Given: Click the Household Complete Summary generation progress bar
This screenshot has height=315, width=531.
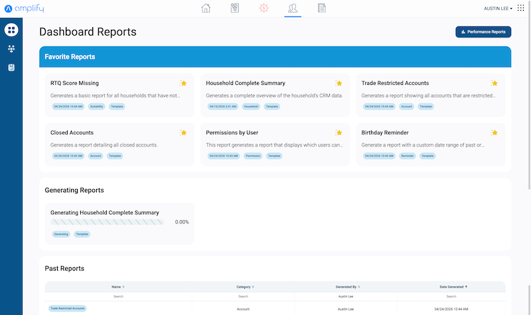Looking at the screenshot, I should click(x=107, y=222).
